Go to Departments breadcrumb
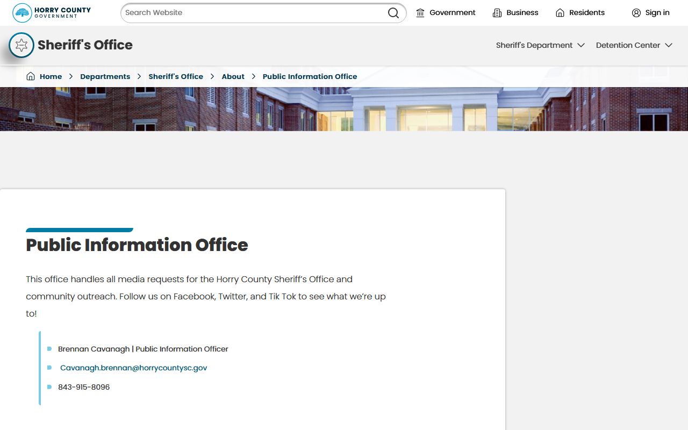The width and height of the screenshot is (688, 430). pyautogui.click(x=105, y=77)
